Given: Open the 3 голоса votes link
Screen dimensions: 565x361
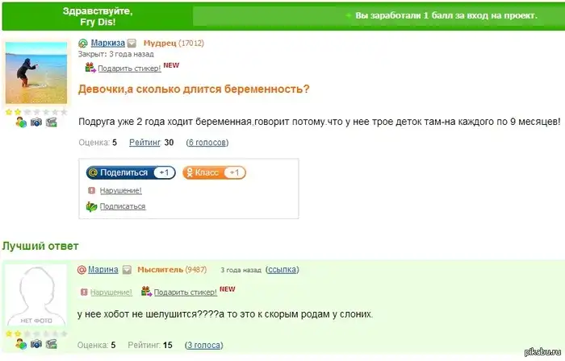Looking at the screenshot, I should coord(205,345).
